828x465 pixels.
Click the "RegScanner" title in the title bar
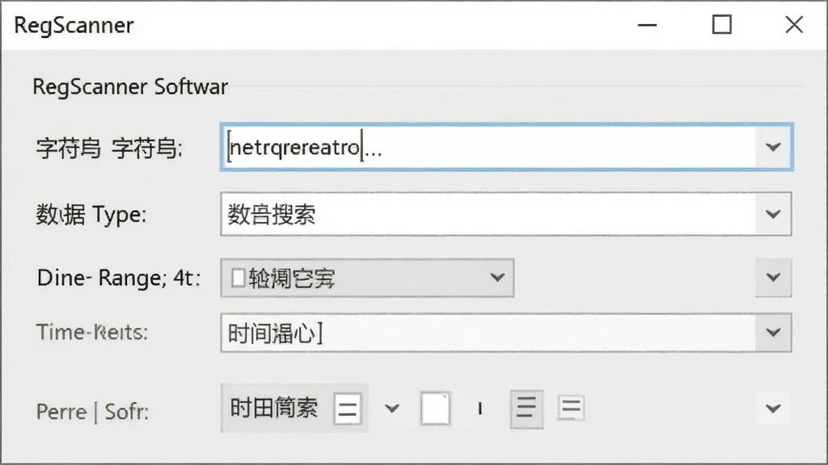[74, 25]
